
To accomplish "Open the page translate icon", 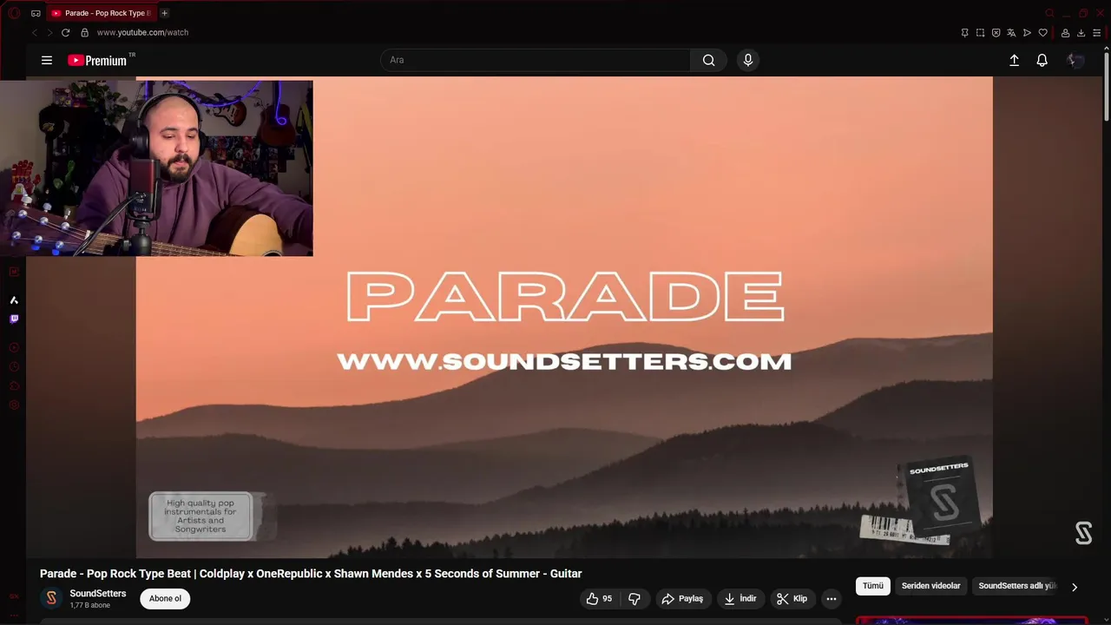I will (x=1011, y=33).
